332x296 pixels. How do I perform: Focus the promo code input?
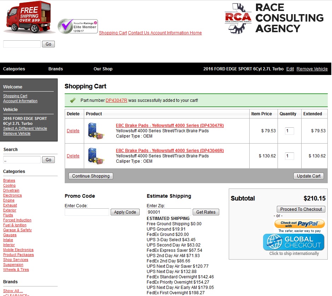point(87,212)
